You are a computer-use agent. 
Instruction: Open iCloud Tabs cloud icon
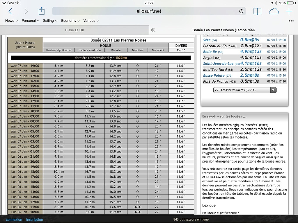274,11
